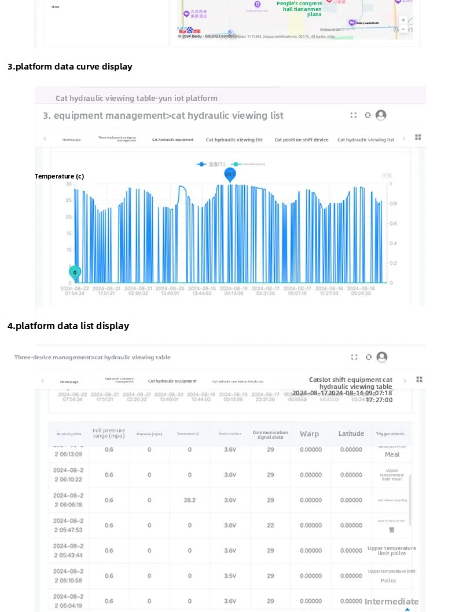Click the 2024-08-22 07:54:34 chart axis label
463x612 pixels.
(x=75, y=291)
